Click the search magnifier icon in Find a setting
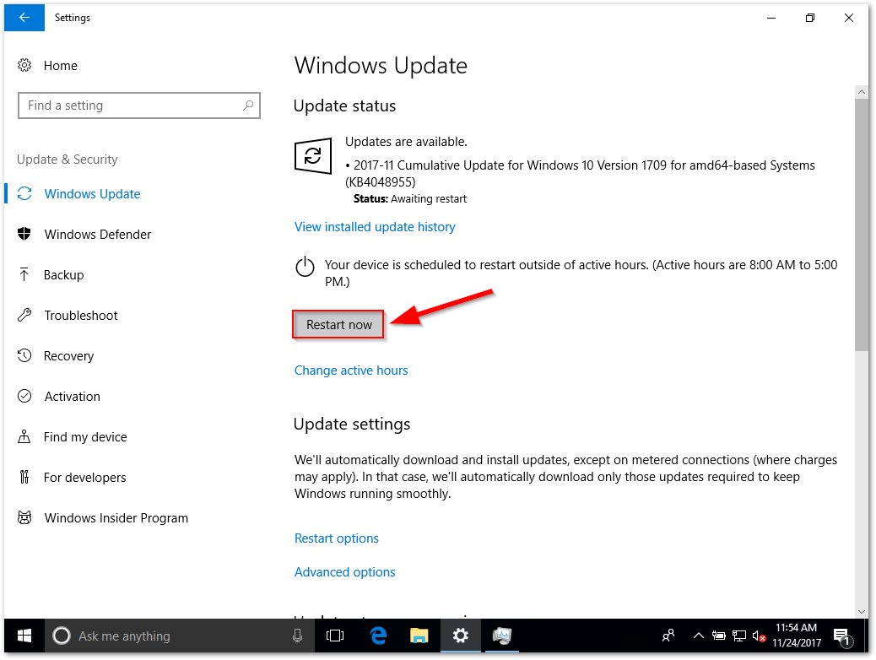Screen dimensions: 876x660 point(248,105)
